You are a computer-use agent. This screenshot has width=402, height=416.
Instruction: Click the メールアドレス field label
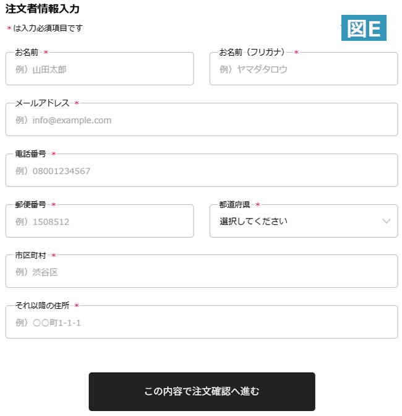42,103
